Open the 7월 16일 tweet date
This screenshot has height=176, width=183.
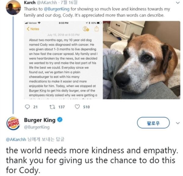69,2
